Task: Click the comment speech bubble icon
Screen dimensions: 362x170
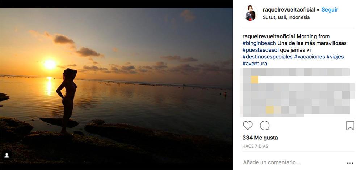Action: (265, 126)
